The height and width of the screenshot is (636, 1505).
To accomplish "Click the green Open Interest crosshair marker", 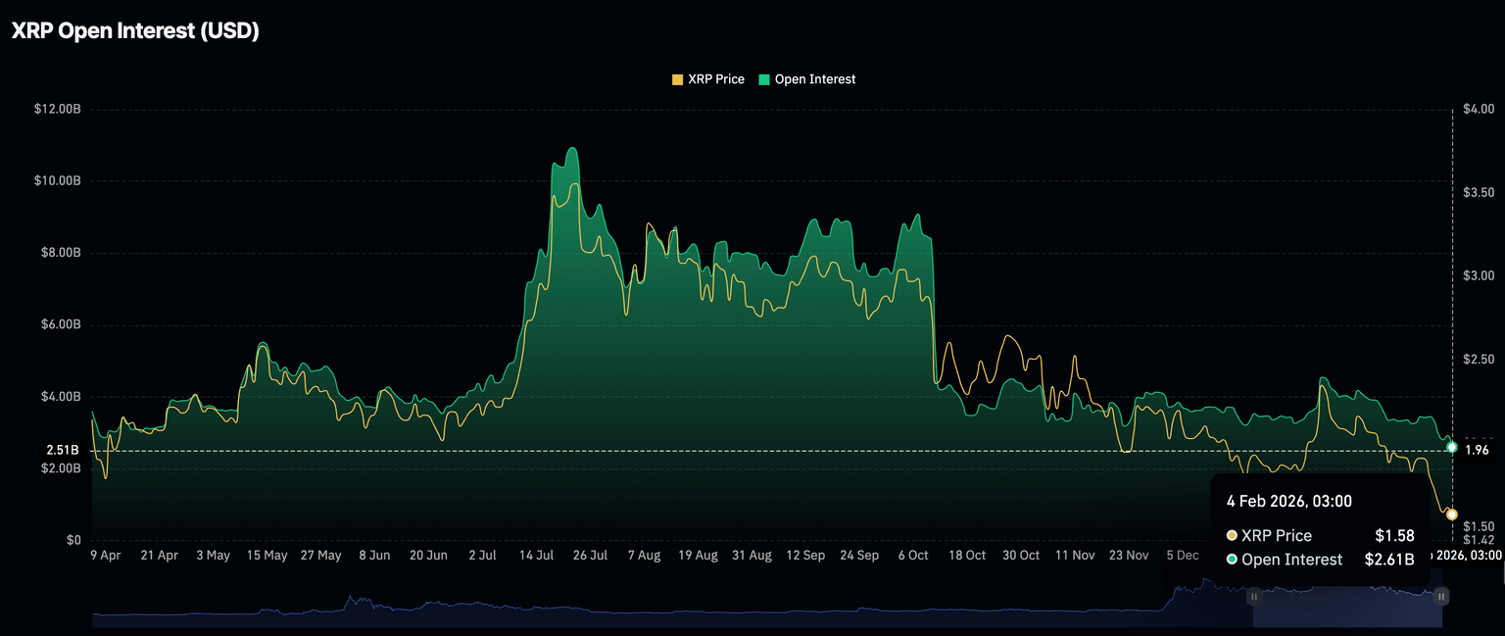I will [1451, 447].
